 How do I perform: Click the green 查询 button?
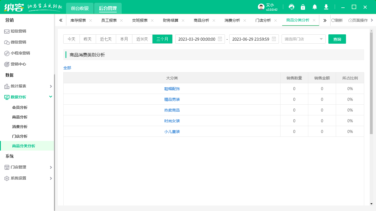(337, 39)
